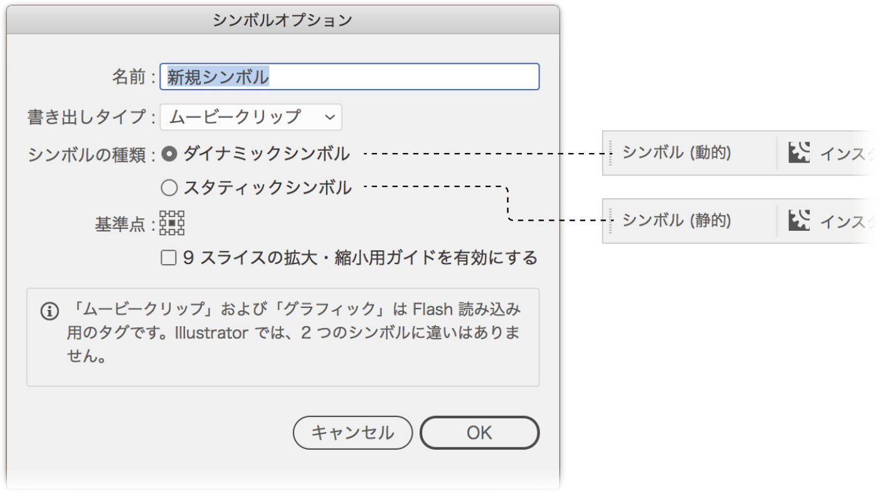Set registration point to top-left corner
The width and height of the screenshot is (880, 493).
point(163,214)
